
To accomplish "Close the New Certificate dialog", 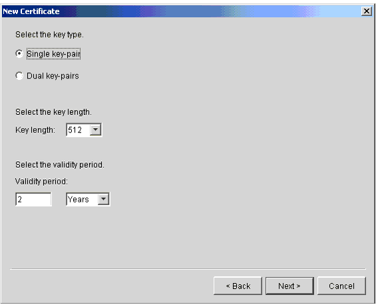I will click(x=367, y=11).
